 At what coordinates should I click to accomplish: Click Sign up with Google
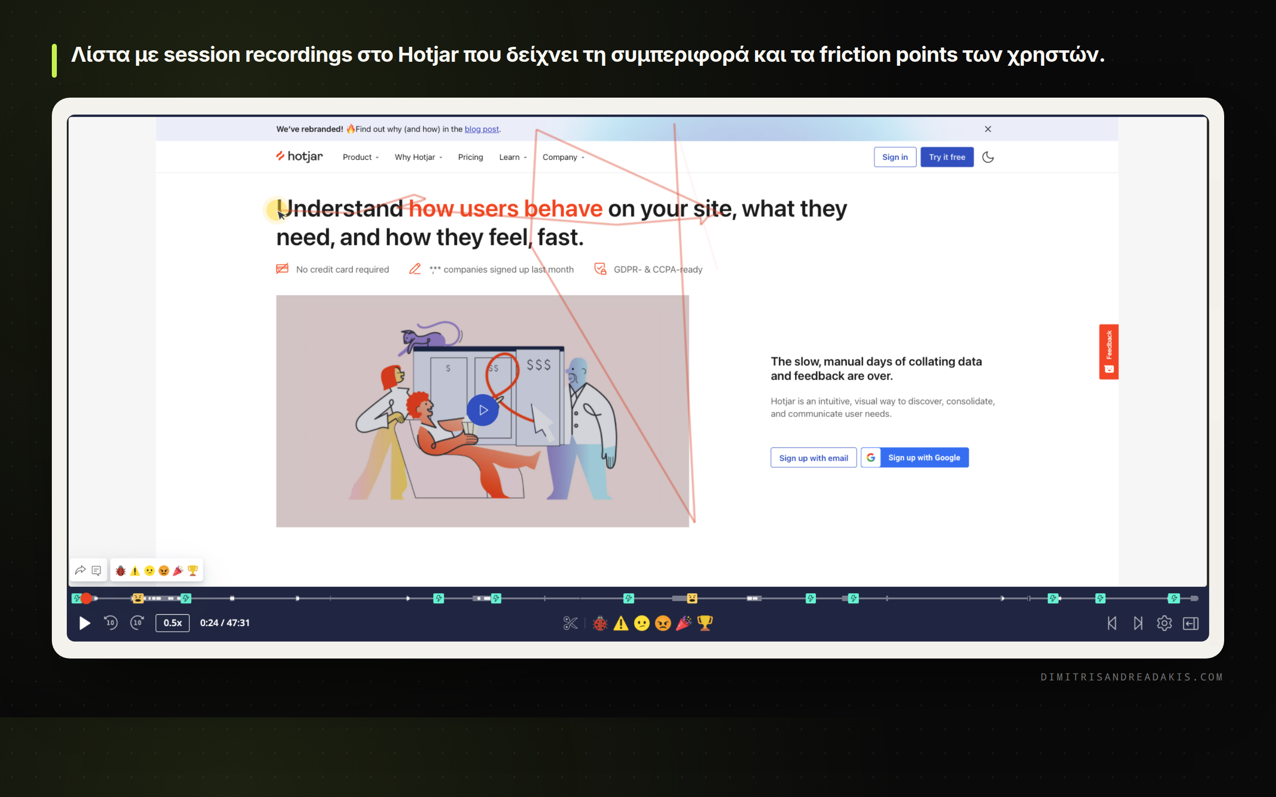point(915,458)
